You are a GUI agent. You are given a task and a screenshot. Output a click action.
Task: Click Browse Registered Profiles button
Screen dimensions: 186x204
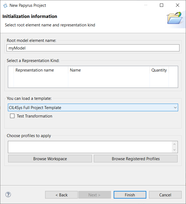136,159
